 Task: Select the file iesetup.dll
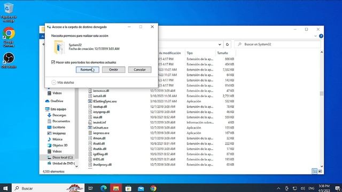(100, 107)
